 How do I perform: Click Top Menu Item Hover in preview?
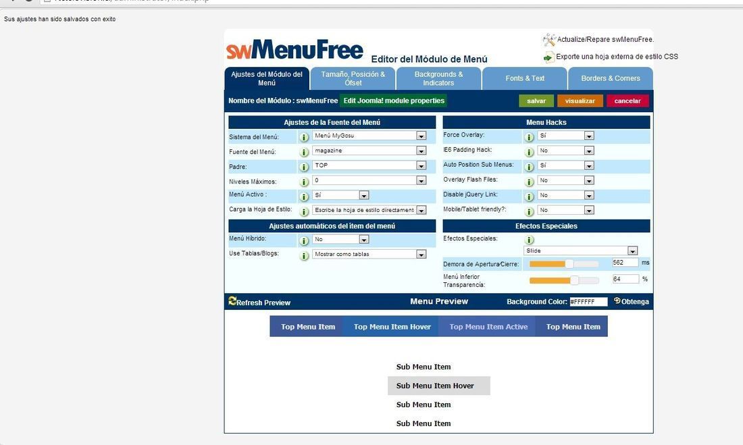[392, 327]
